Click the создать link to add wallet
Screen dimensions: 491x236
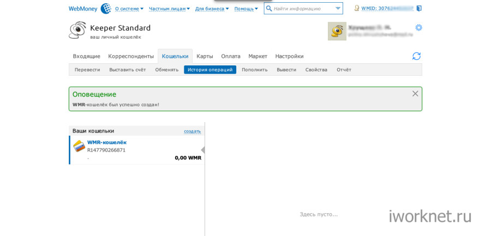coord(192,131)
